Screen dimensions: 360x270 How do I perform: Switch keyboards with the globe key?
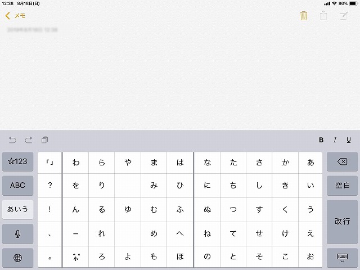pos(17,258)
